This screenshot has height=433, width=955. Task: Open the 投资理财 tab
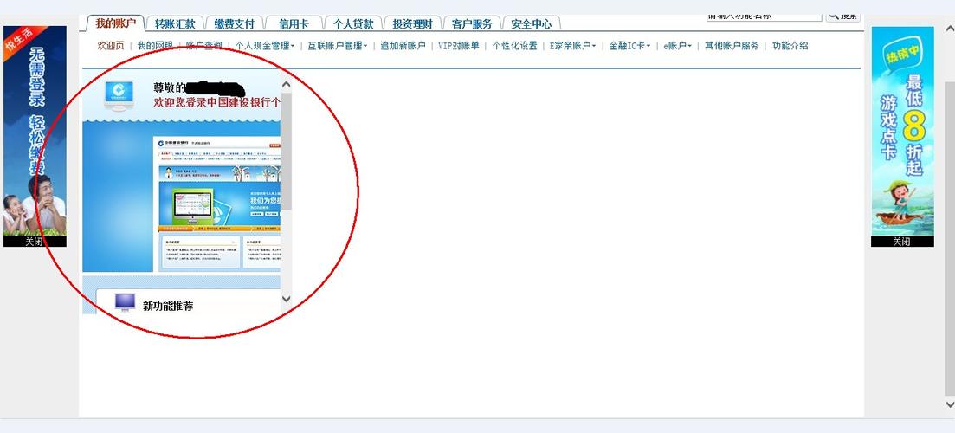click(x=412, y=23)
